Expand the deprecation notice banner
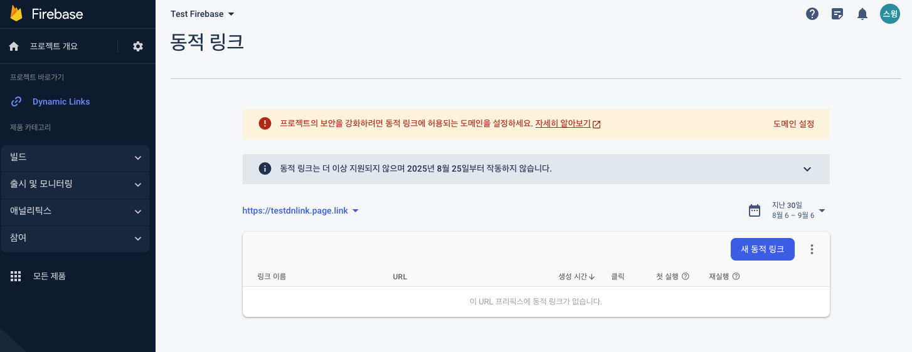The image size is (912, 352). [807, 169]
